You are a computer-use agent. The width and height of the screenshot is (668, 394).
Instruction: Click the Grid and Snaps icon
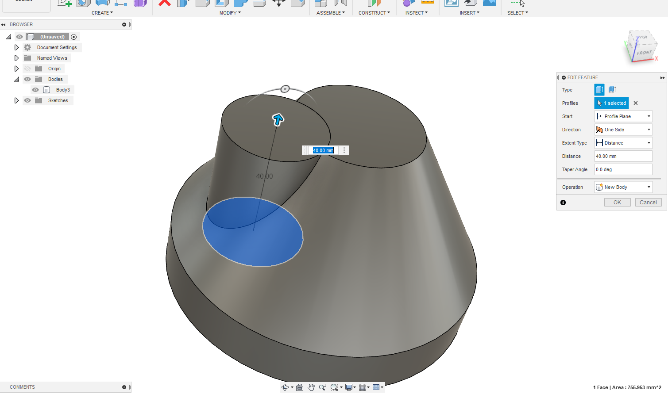coord(363,387)
